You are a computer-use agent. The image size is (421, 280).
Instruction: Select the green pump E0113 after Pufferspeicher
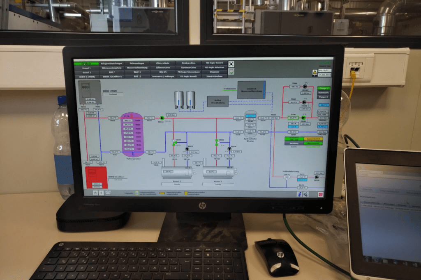(162, 118)
